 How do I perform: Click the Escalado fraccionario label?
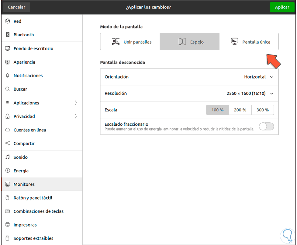[x=126, y=124]
